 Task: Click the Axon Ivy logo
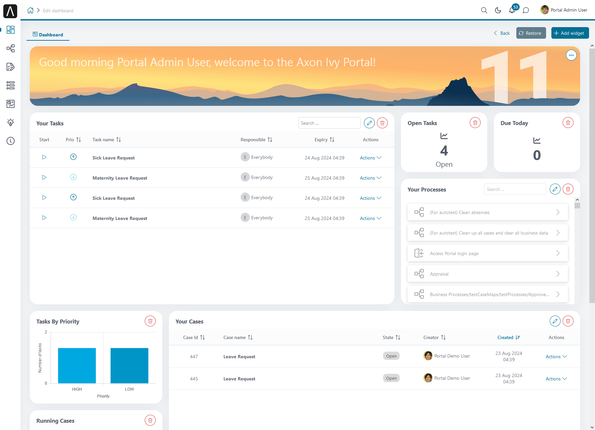tap(10, 11)
